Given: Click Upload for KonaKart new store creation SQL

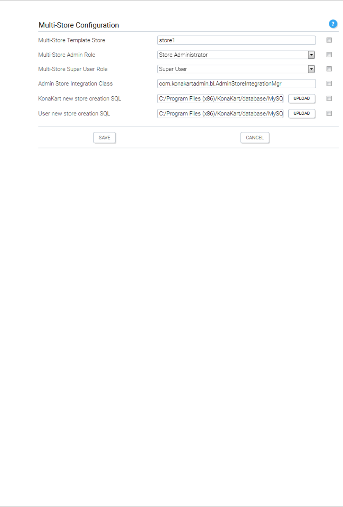Looking at the screenshot, I should (302, 99).
